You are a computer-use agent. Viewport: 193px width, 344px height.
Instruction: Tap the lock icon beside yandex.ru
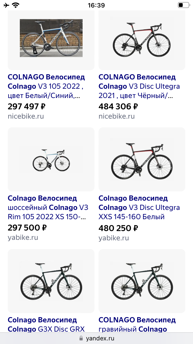(81, 338)
